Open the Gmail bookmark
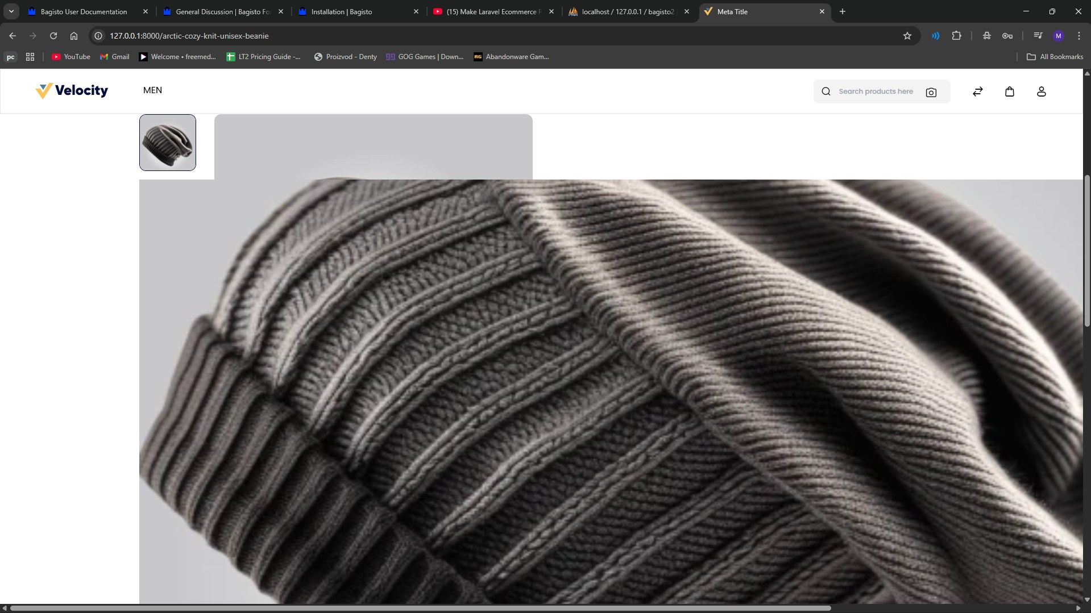Image resolution: width=1091 pixels, height=613 pixels. [114, 57]
